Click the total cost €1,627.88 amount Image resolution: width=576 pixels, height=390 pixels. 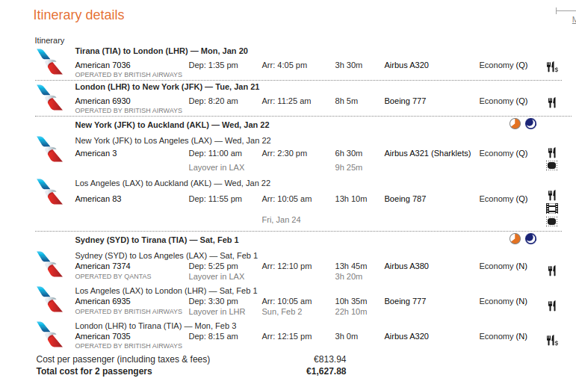click(326, 371)
